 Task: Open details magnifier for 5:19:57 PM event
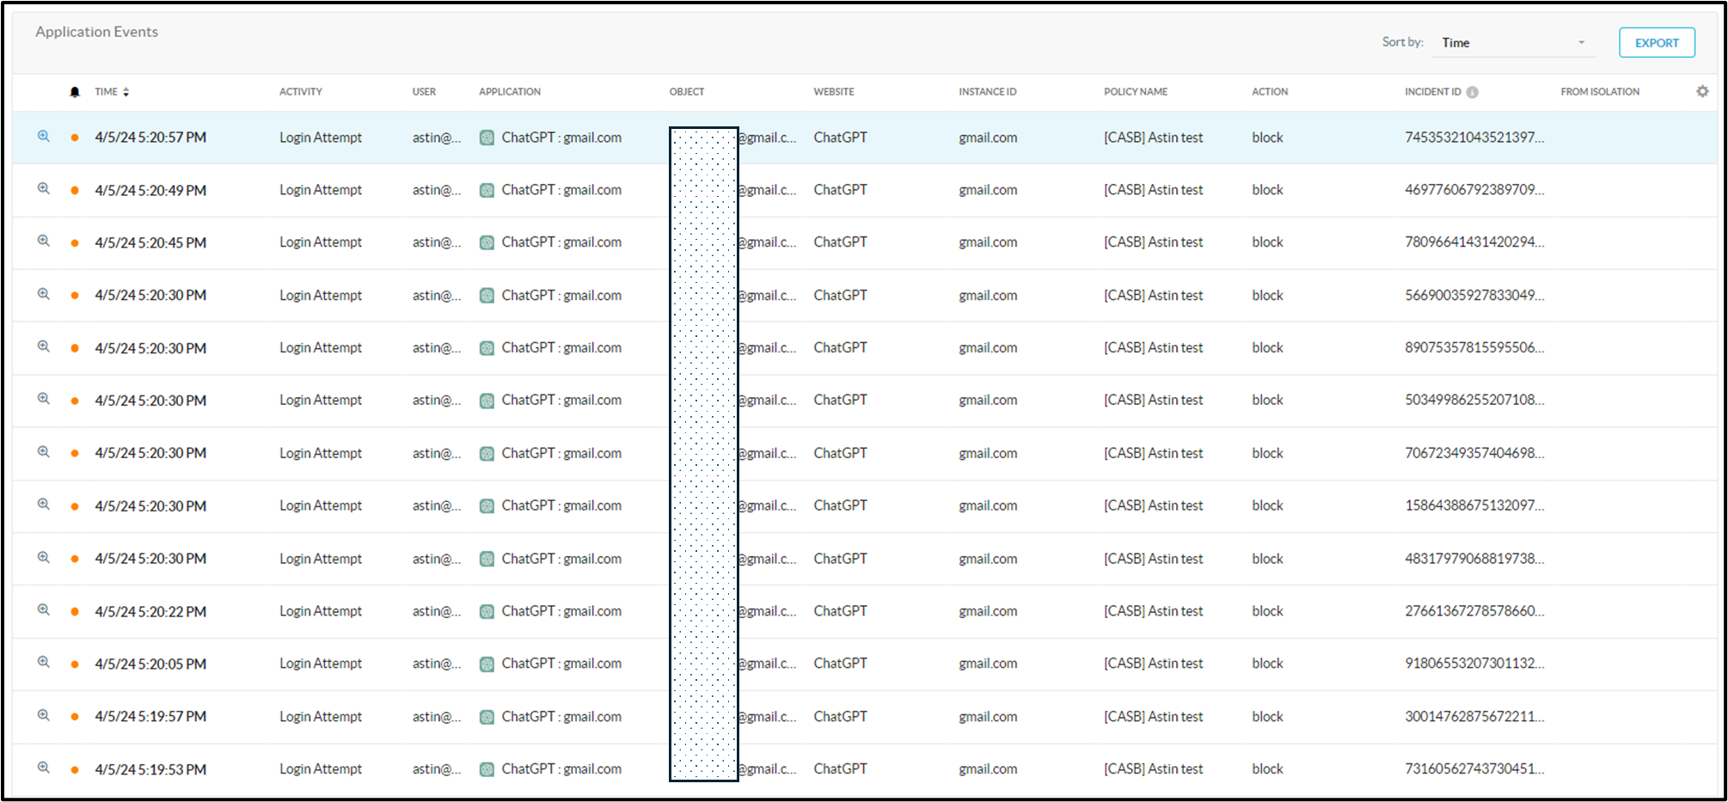click(x=43, y=715)
